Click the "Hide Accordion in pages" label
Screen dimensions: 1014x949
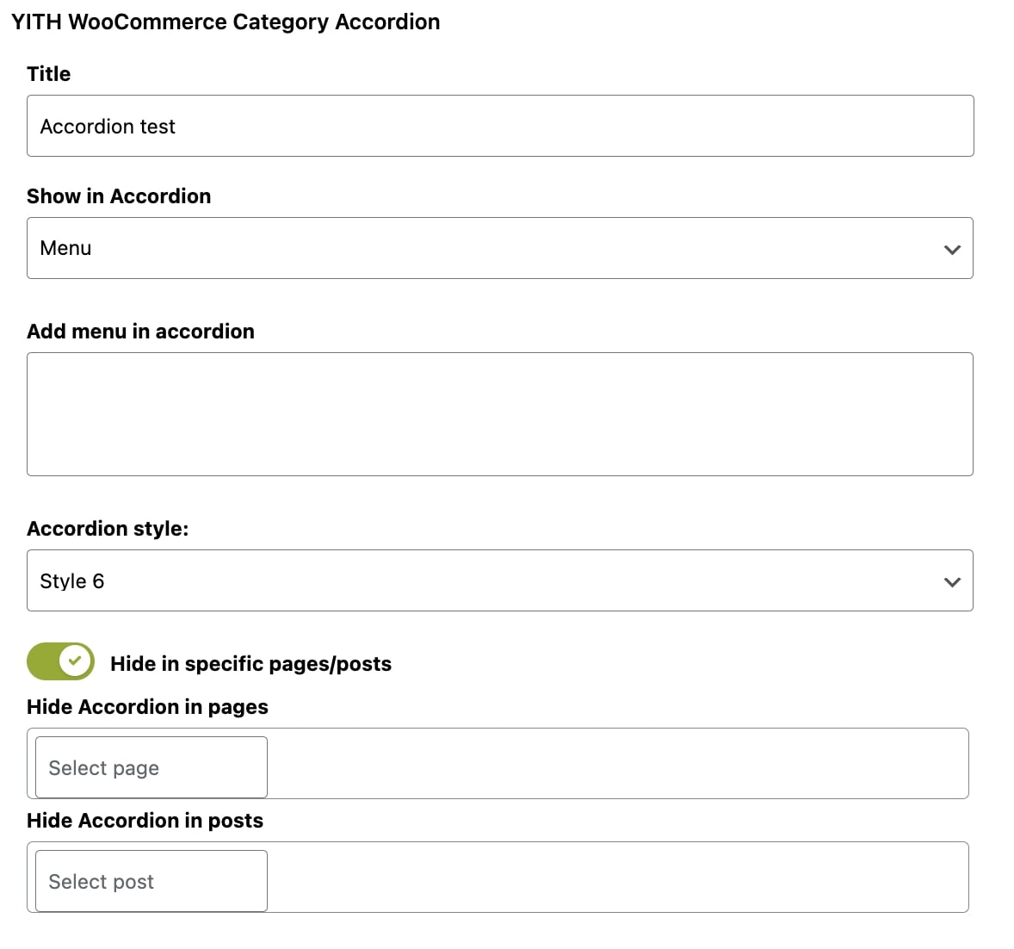(x=147, y=707)
